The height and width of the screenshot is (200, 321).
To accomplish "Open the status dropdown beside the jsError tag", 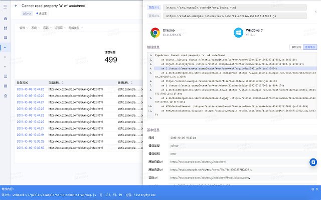I will click(42, 13).
